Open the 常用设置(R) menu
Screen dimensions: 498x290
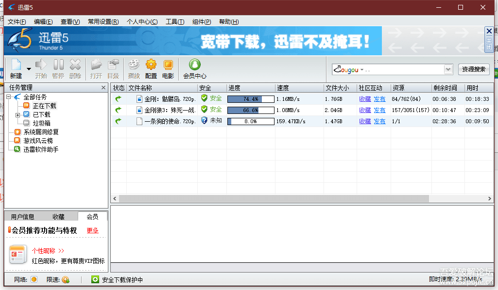[103, 21]
